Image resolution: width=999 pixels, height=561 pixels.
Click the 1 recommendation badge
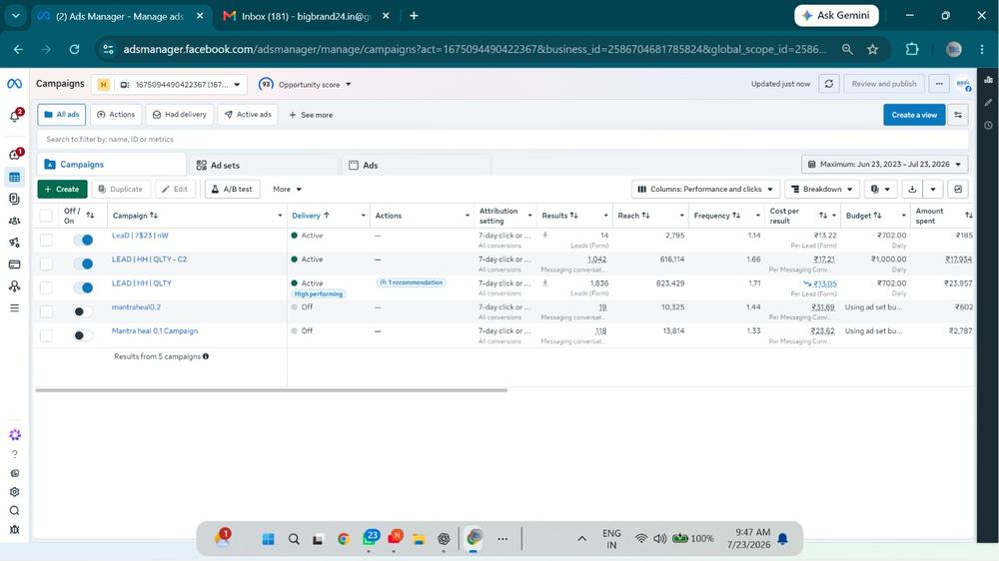click(412, 282)
